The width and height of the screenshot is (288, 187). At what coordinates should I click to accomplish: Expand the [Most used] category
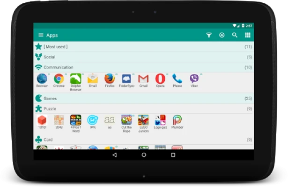(x=144, y=47)
